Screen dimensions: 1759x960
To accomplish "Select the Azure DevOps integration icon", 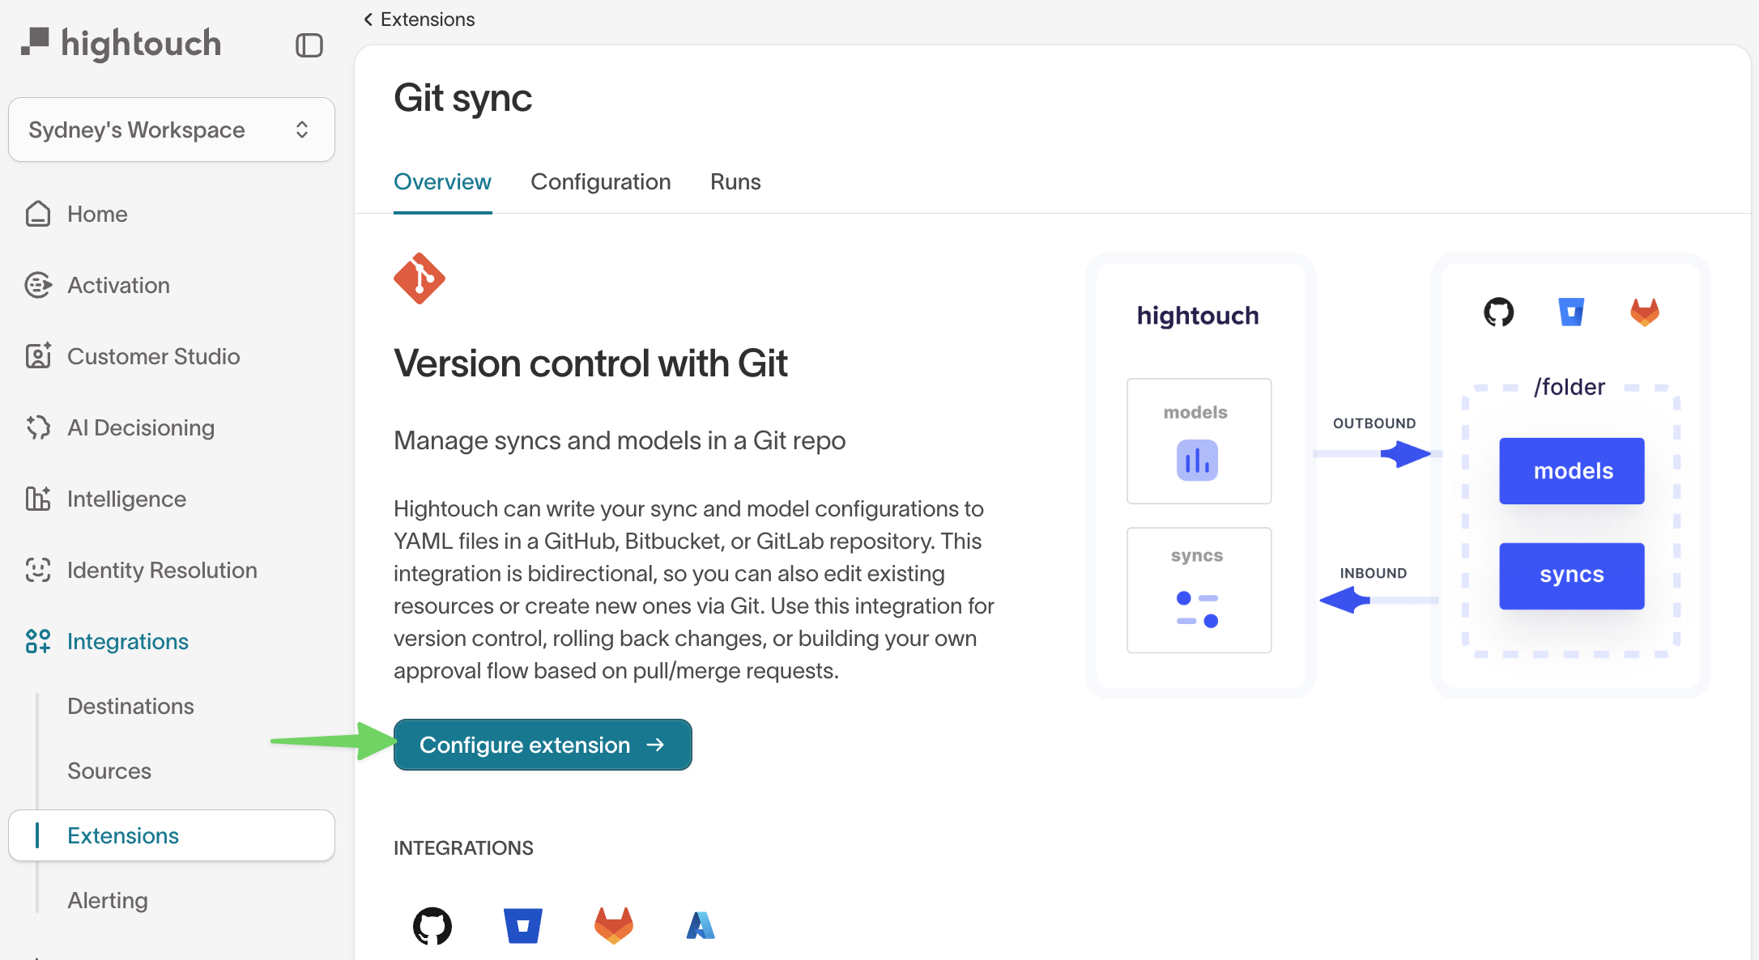I will 700,924.
